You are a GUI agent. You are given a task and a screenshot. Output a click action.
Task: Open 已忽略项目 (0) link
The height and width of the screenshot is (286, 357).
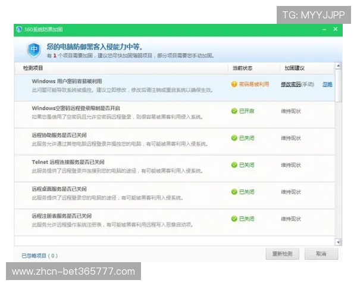tap(40, 256)
